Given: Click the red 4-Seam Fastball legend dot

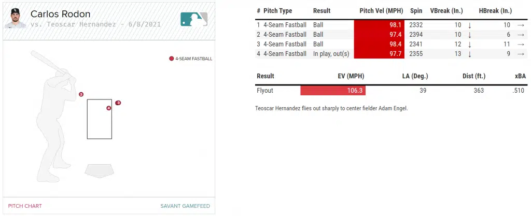Looking at the screenshot, I should (x=171, y=59).
